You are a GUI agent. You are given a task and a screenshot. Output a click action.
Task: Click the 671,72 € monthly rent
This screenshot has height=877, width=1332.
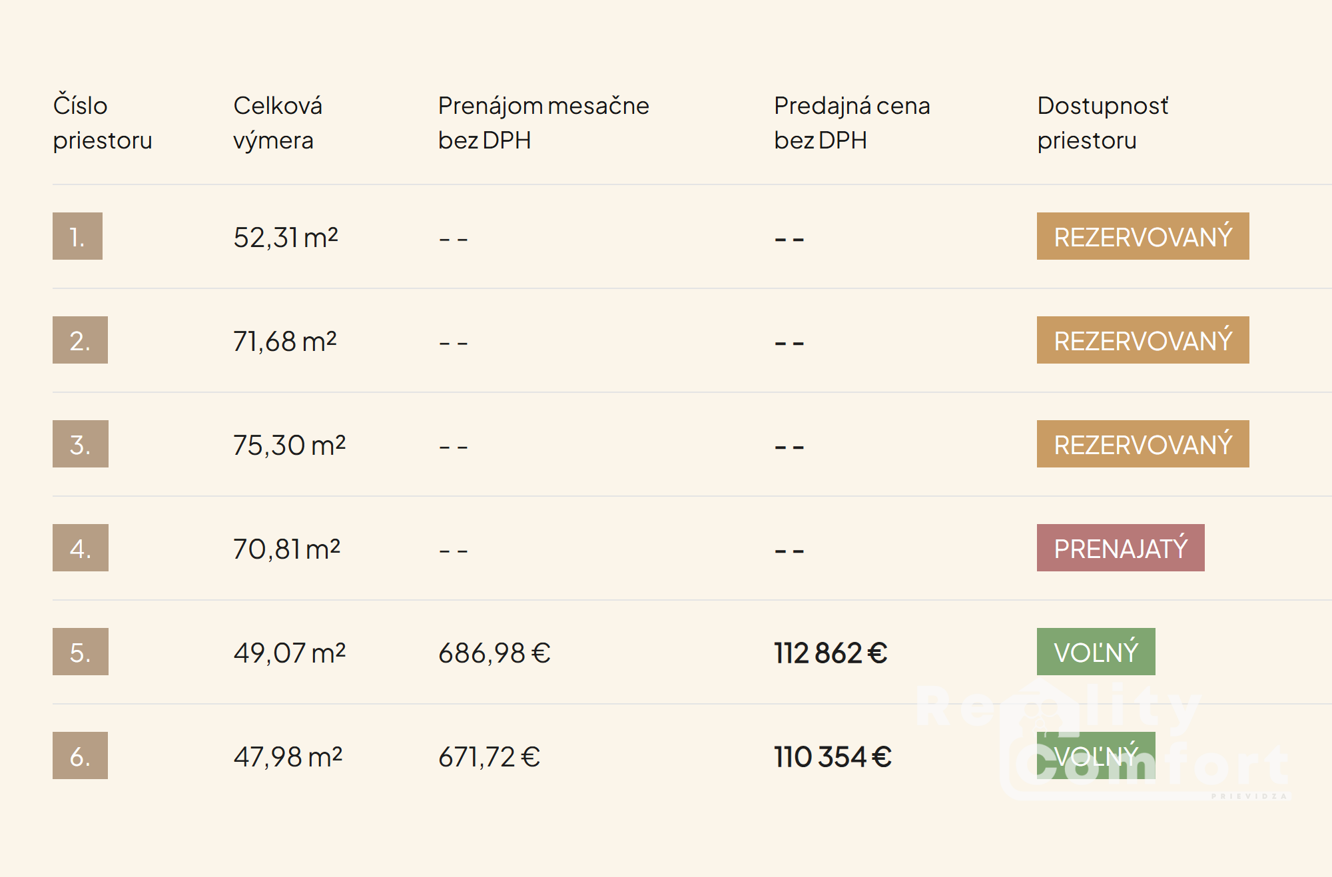point(489,756)
